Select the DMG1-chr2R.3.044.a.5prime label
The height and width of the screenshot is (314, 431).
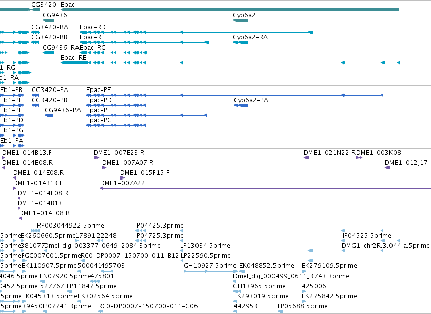385,246
